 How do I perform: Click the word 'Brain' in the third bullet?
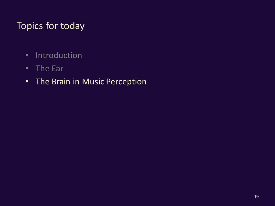tap(61, 82)
